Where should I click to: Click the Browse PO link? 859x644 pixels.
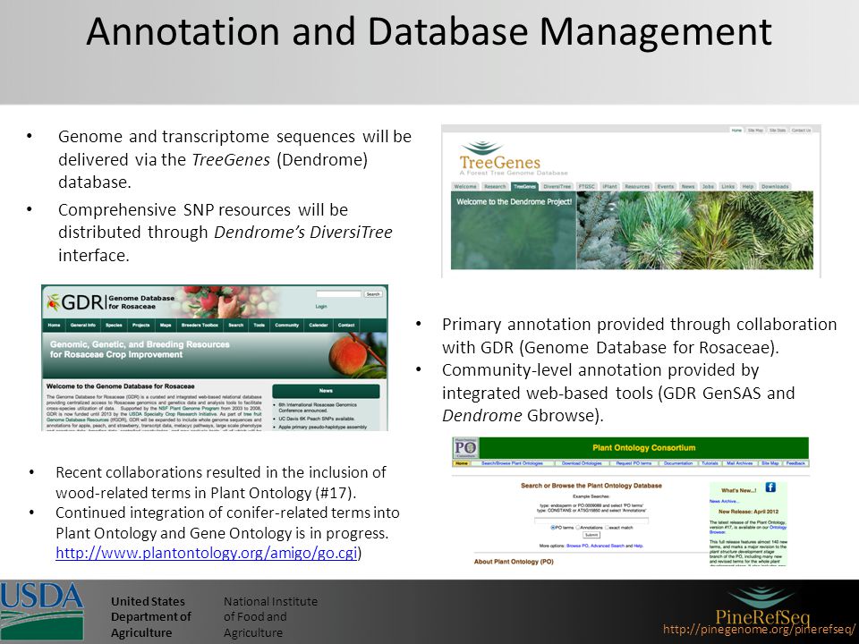click(577, 546)
